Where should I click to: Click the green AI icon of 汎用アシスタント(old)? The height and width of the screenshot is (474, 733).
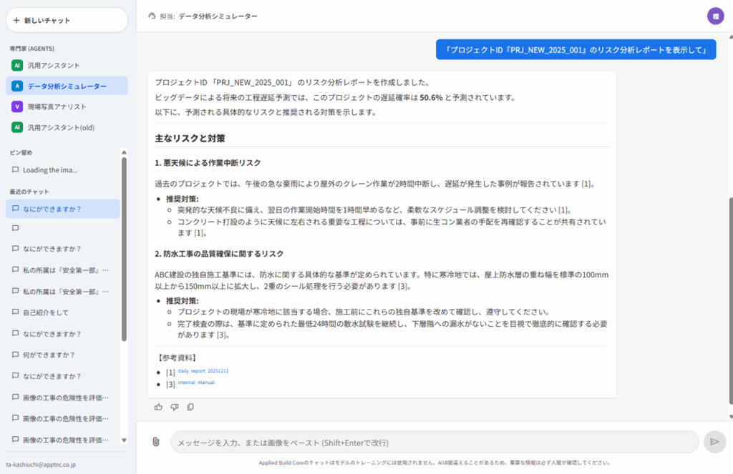(x=17, y=127)
